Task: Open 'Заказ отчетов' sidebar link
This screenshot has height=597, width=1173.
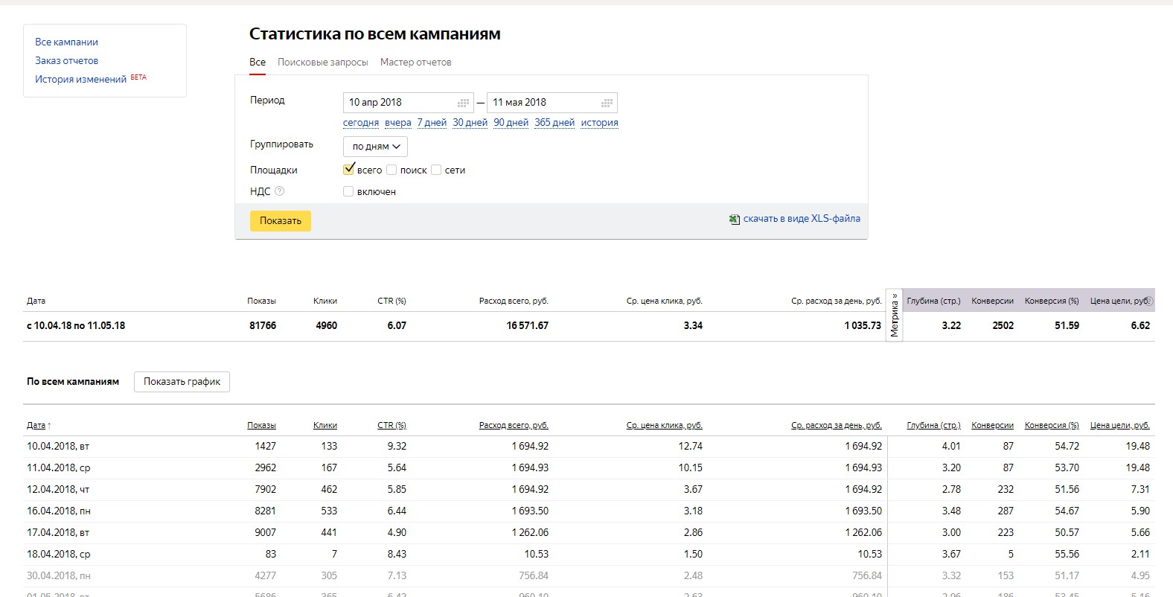Action: [66, 60]
